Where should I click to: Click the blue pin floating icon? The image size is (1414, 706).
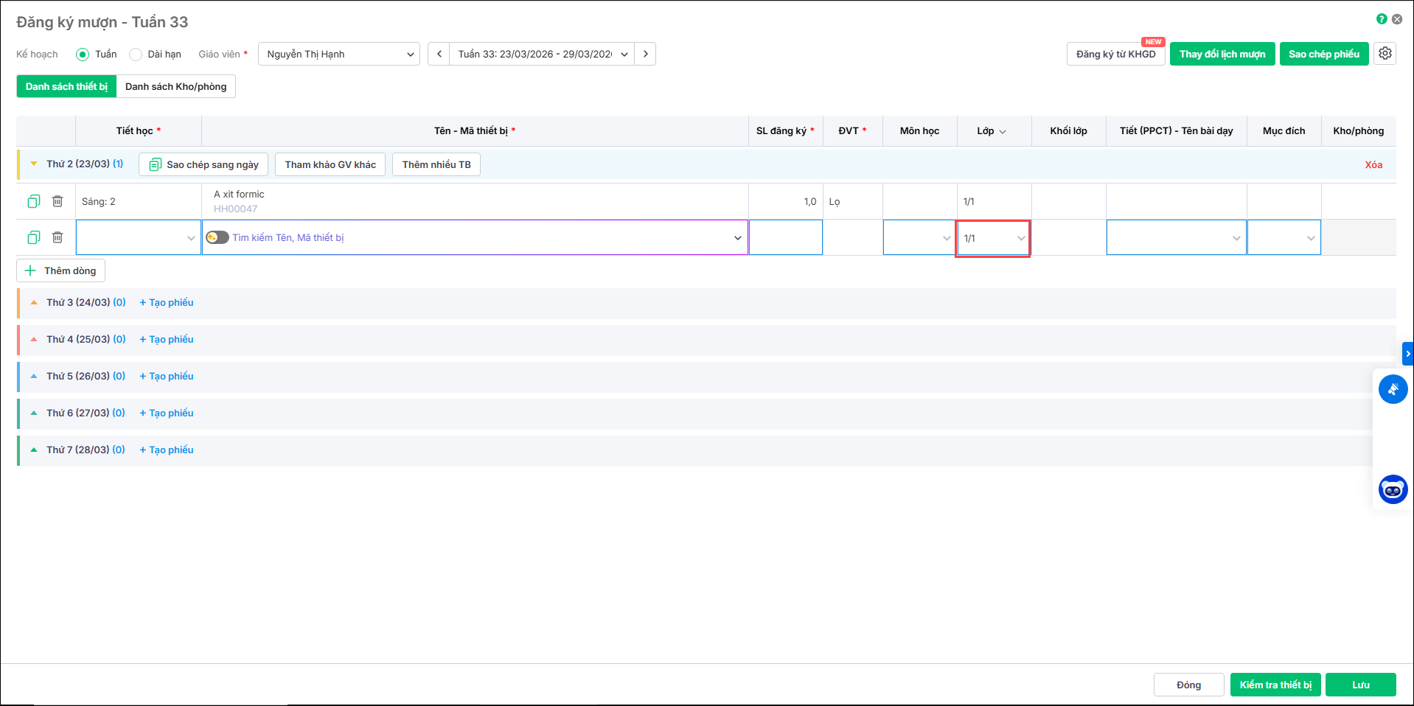click(x=1393, y=389)
